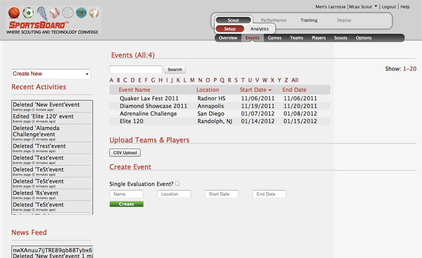Click the soccer ball icon in the logo
The image size is (422, 258).
tap(28, 13)
